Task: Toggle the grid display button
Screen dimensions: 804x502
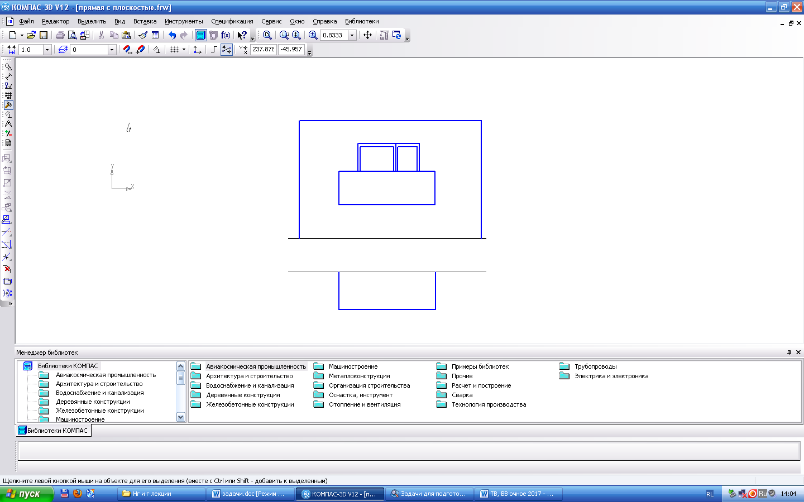Action: (x=174, y=50)
